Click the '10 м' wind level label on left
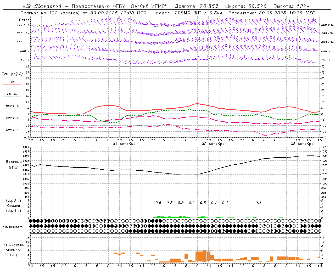Screen dimensions: 335x268 [25, 60]
